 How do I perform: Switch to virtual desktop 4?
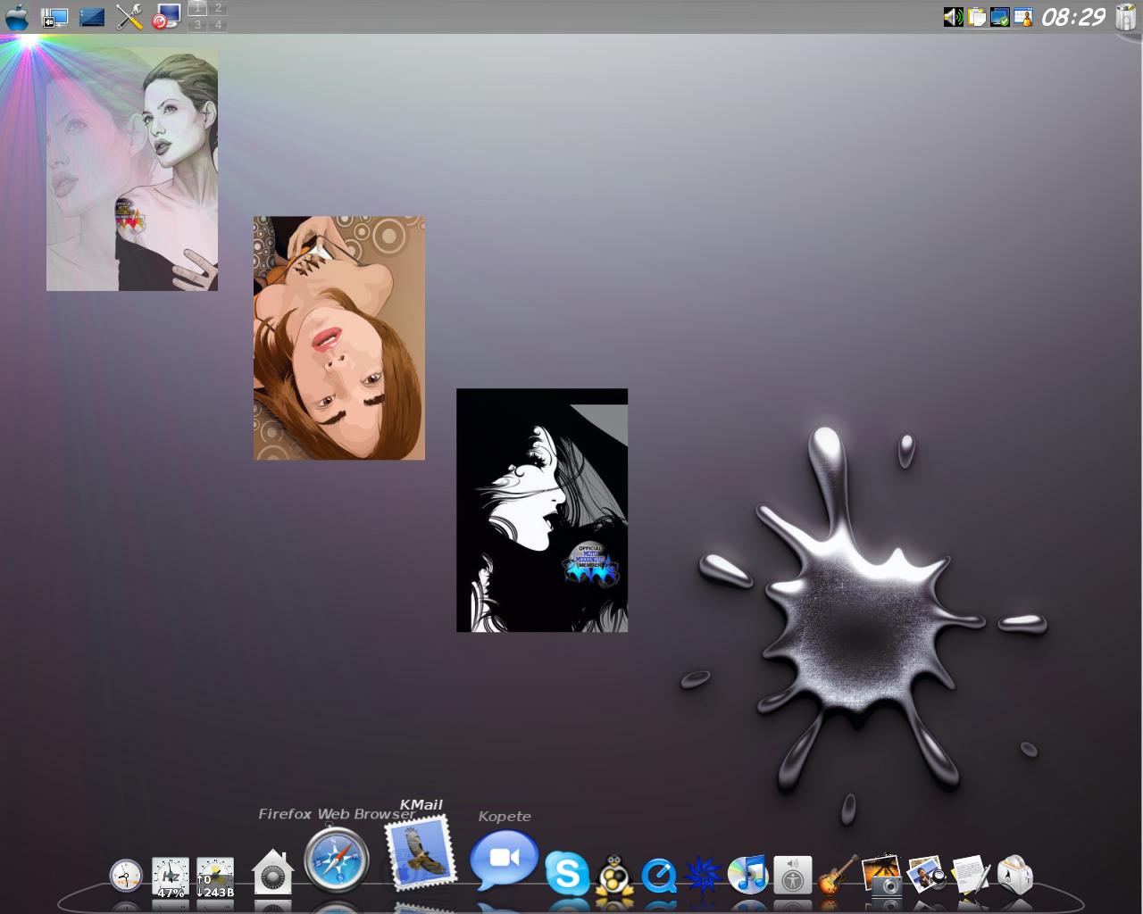[x=218, y=25]
